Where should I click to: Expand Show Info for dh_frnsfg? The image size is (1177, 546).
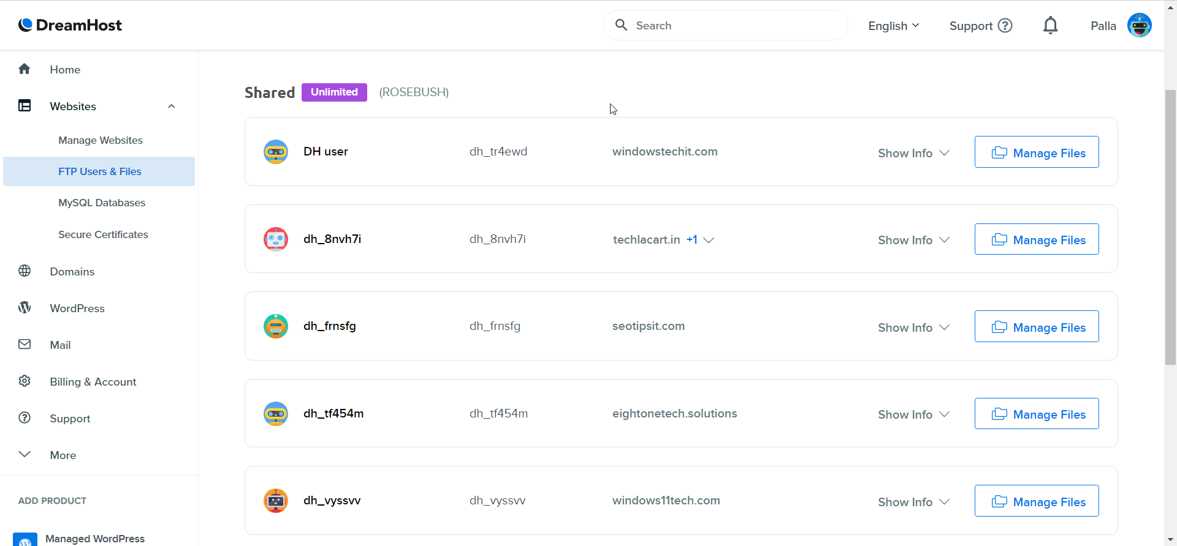click(x=913, y=327)
